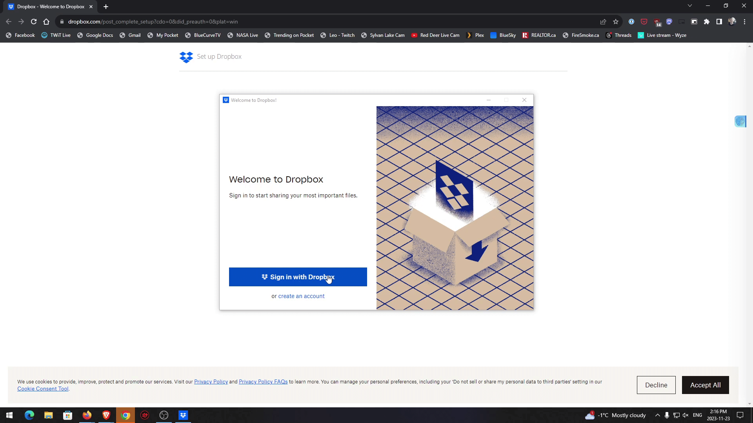Open the Chrome three-dot menu

tap(744, 22)
